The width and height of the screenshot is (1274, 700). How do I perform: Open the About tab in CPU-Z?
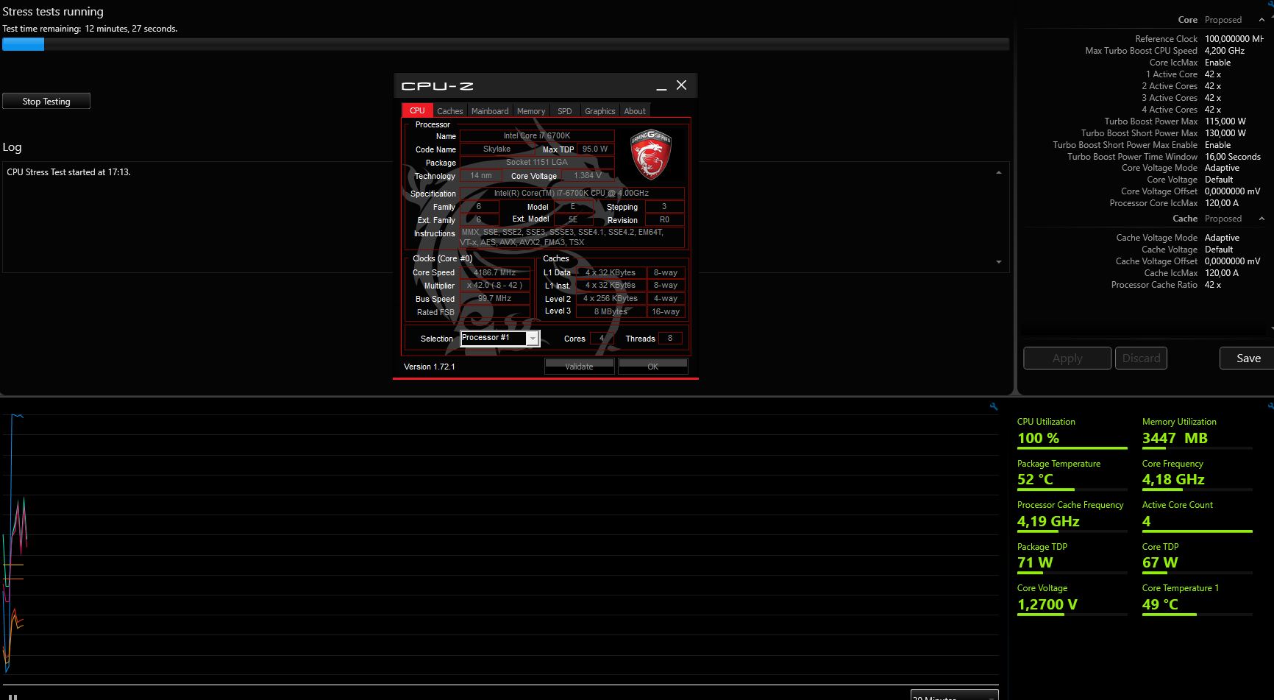pos(635,111)
